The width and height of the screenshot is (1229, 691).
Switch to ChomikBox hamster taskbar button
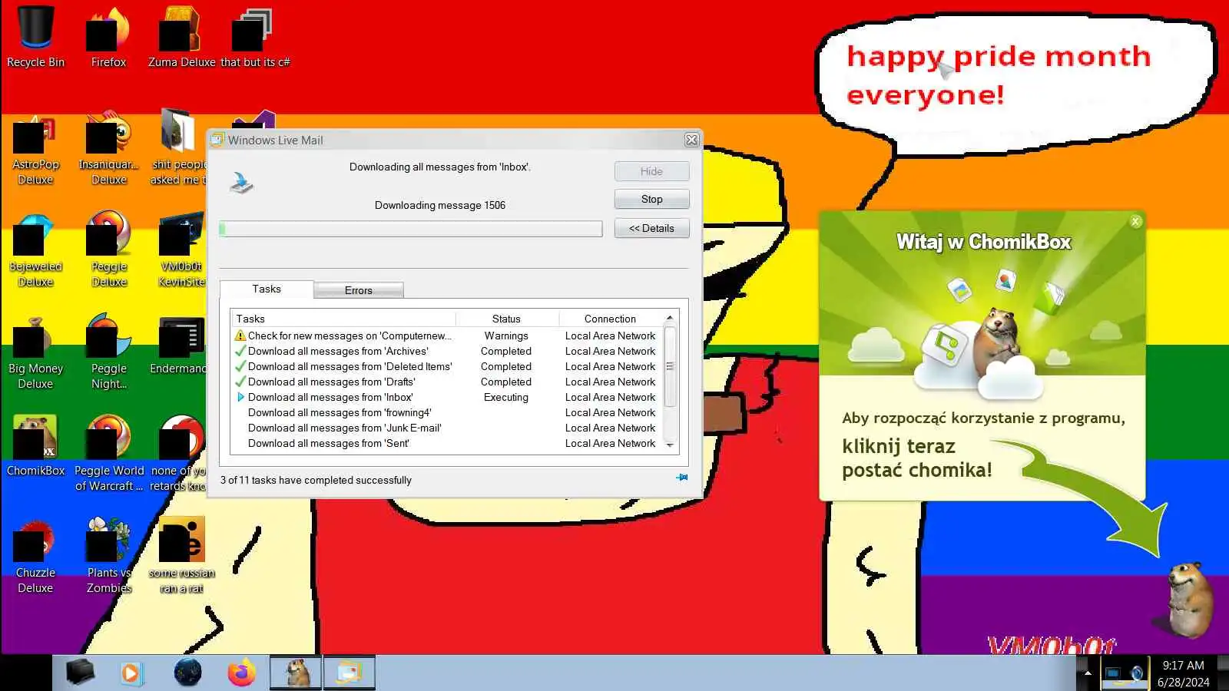[x=296, y=673]
